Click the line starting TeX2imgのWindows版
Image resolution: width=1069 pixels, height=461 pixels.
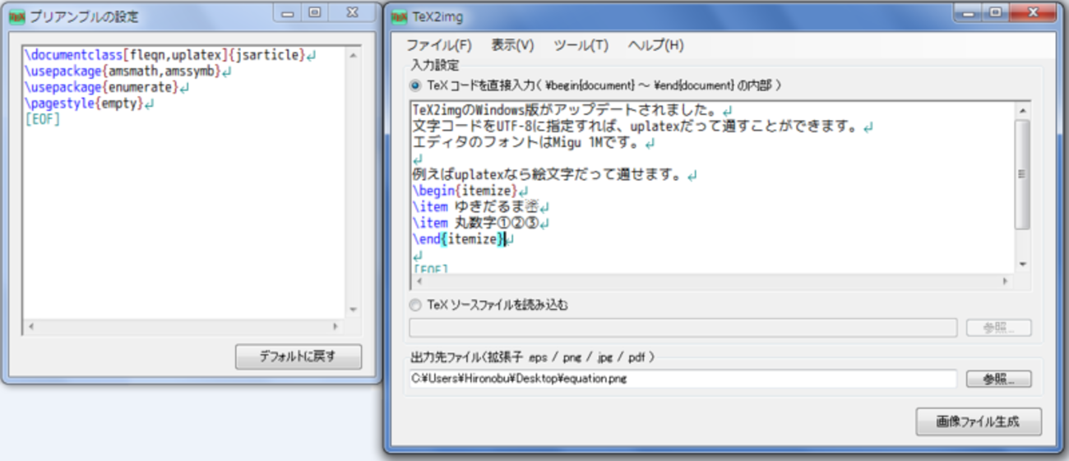[x=572, y=110]
